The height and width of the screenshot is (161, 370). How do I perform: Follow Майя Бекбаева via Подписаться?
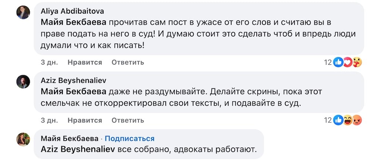point(129,139)
